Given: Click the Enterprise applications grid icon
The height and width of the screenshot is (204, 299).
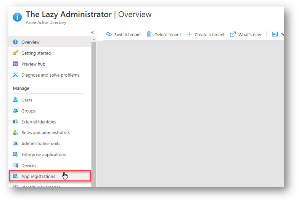Looking at the screenshot, I should click(15, 154).
